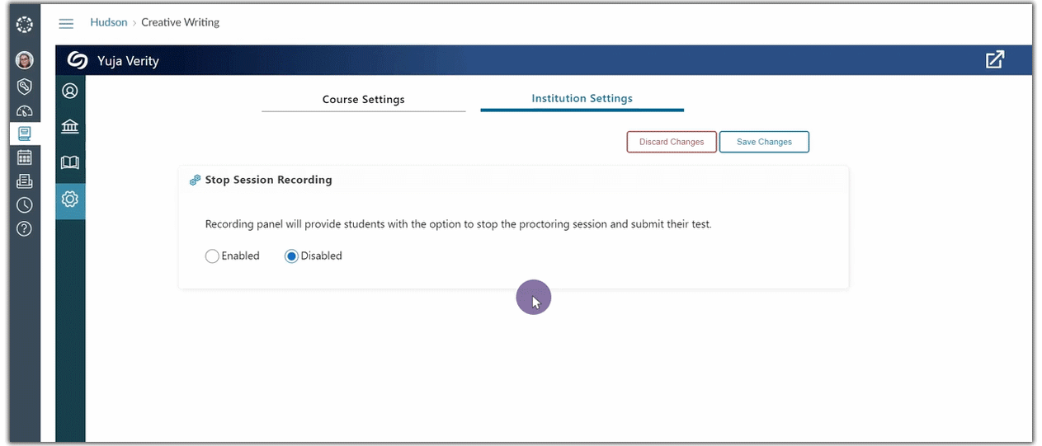This screenshot has width=1042, height=446.
Task: Click the YuJa settings gear icon
Action: [x=70, y=199]
